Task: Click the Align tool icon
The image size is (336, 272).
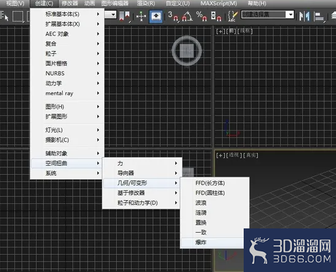Action: tap(319, 17)
